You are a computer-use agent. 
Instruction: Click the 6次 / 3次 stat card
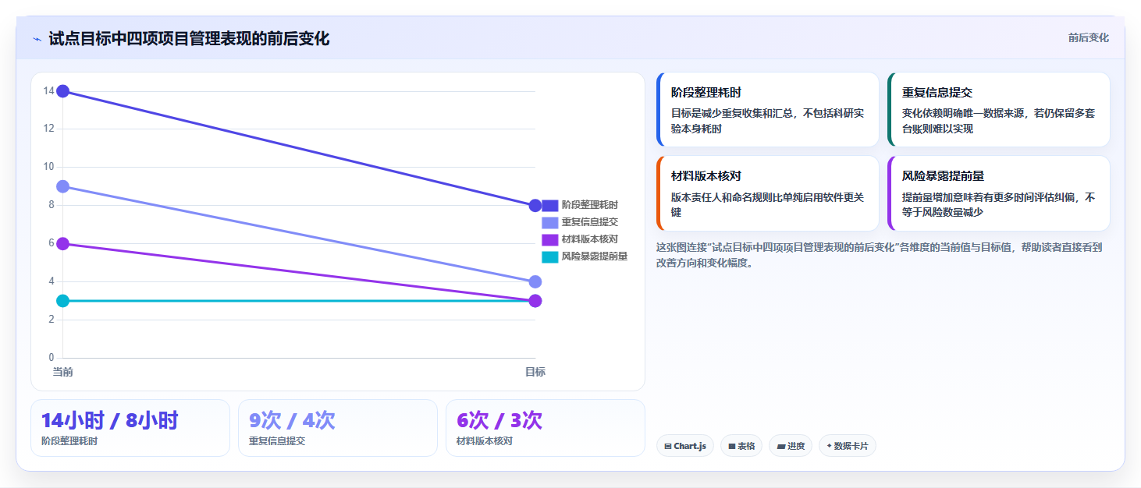(546, 428)
